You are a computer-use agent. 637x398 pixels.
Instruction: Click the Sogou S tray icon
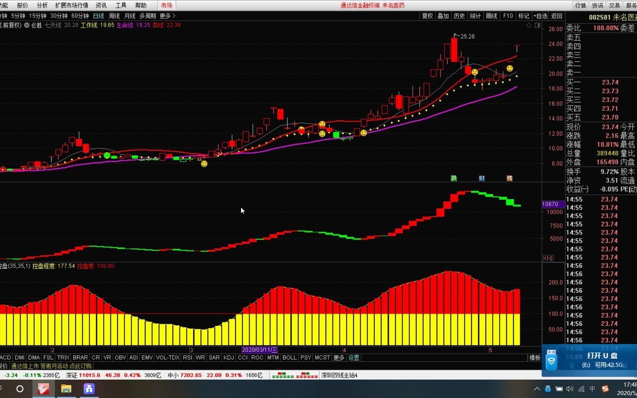605,389
